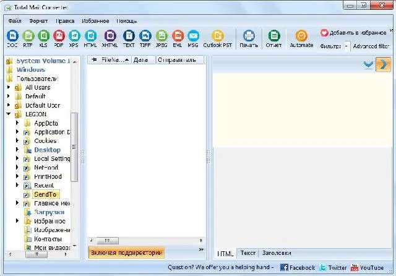Select the Local Settings folder
This screenshot has width=396, height=276.
52,158
